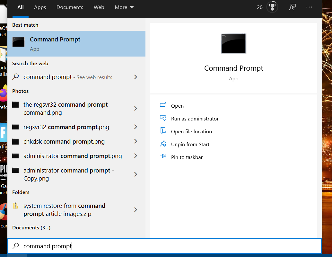Click the Pin to taskbar icon

[163, 156]
